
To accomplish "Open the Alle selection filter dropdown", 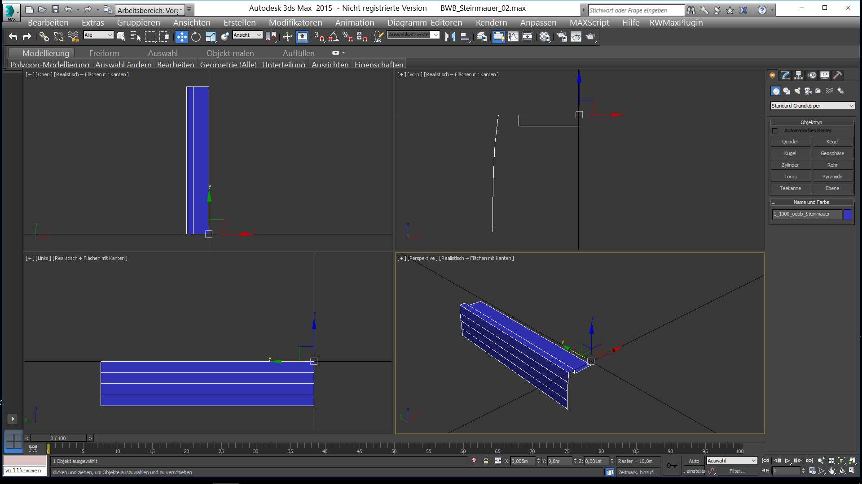I will click(x=98, y=35).
